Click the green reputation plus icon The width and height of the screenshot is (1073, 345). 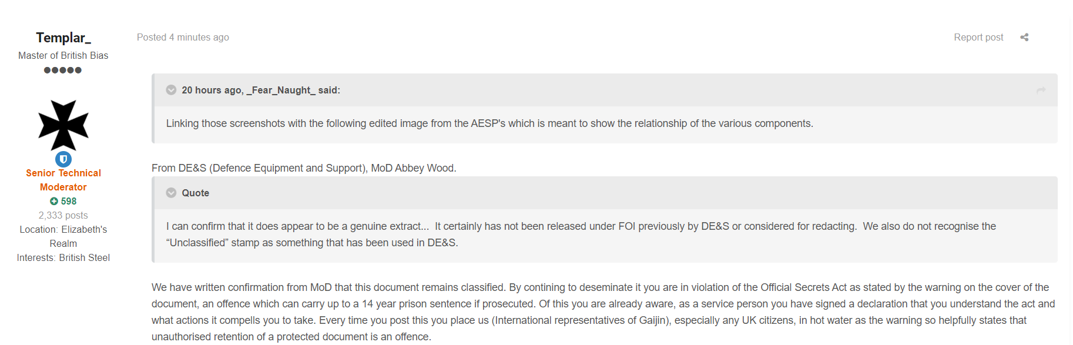[x=54, y=201]
